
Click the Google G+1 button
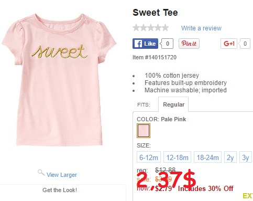coord(229,44)
